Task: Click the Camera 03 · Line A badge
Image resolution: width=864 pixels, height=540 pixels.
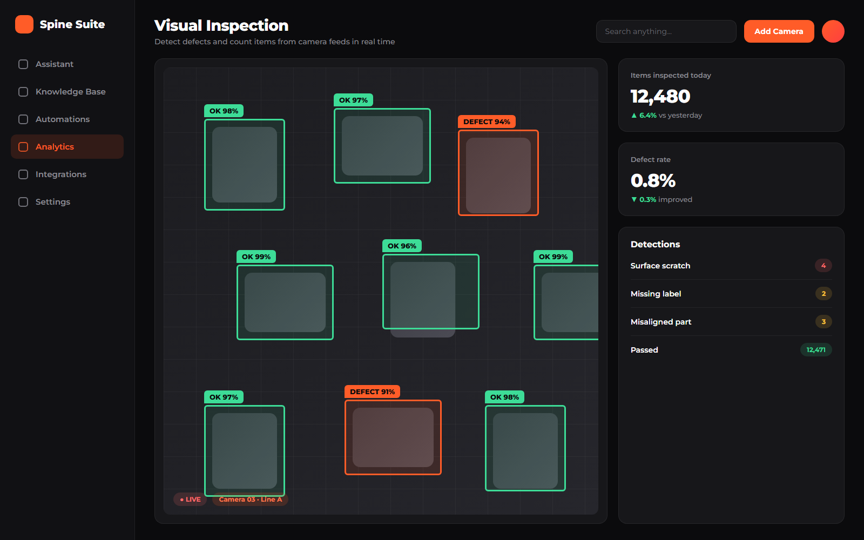Action: [251, 500]
